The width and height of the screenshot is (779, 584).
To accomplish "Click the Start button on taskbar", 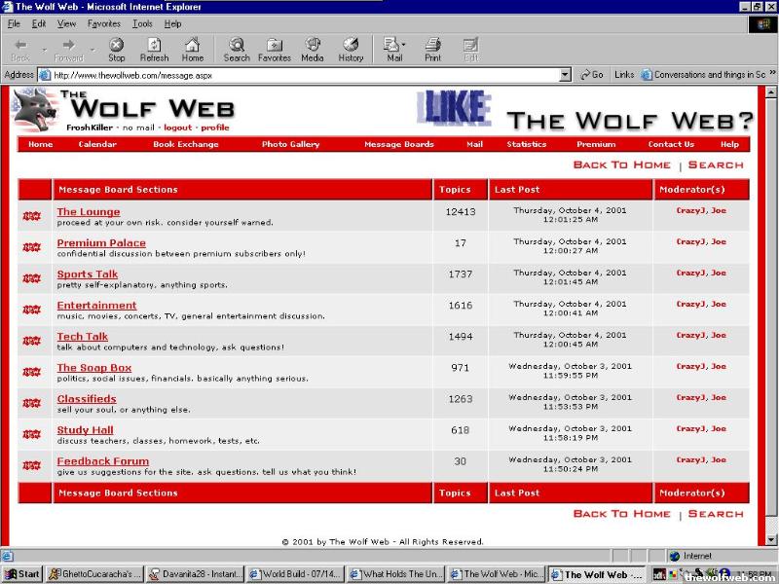I will click(x=22, y=574).
